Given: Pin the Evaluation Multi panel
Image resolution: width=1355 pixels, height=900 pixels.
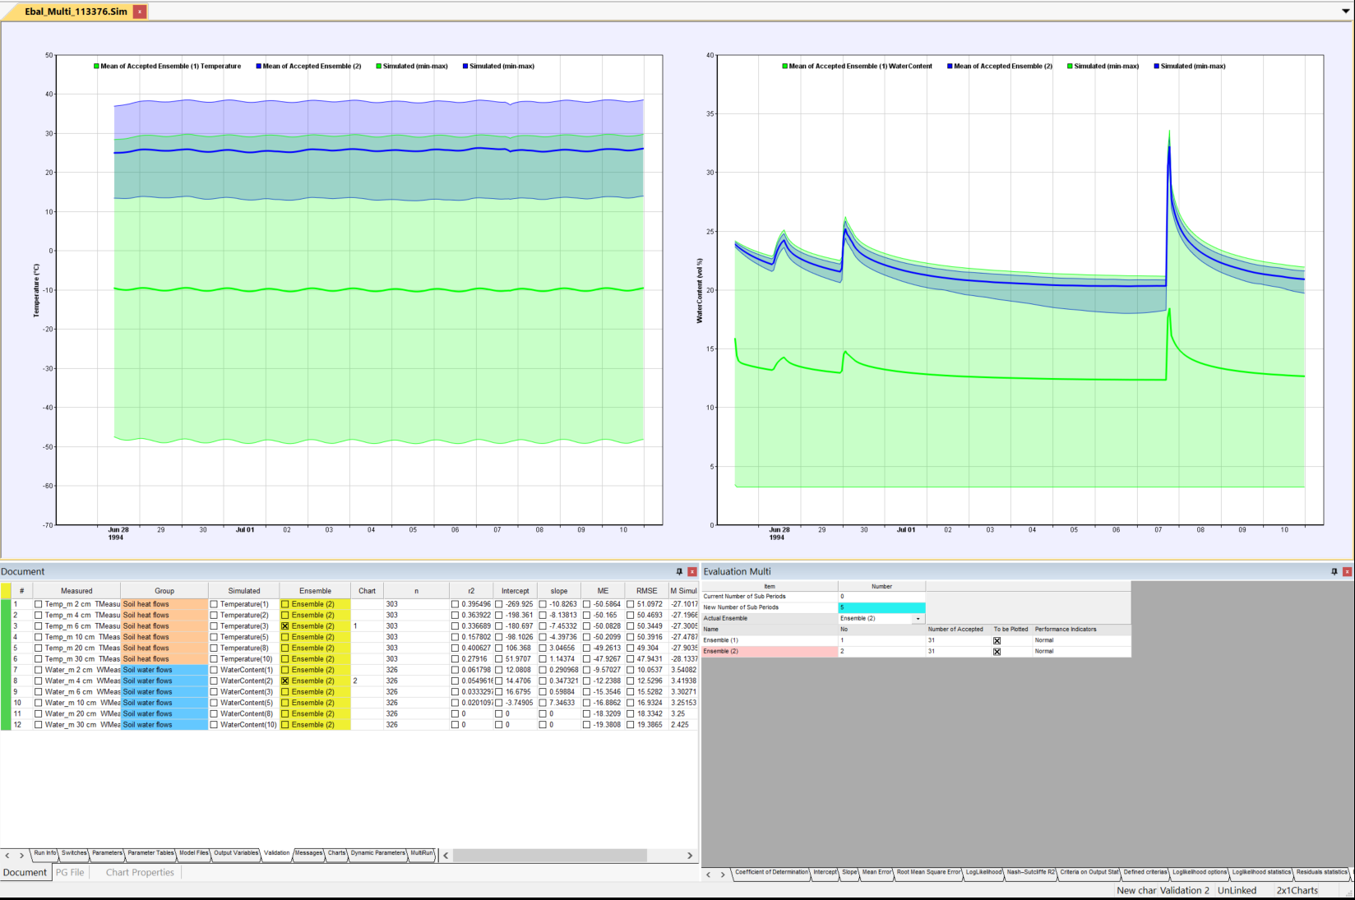Looking at the screenshot, I should tap(1334, 571).
